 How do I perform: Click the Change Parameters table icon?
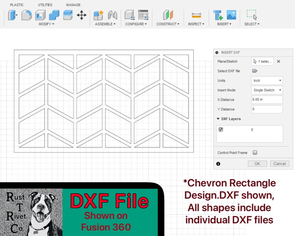(x=143, y=15)
